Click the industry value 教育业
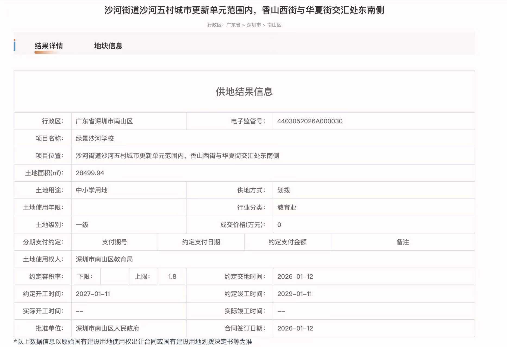 click(287, 208)
